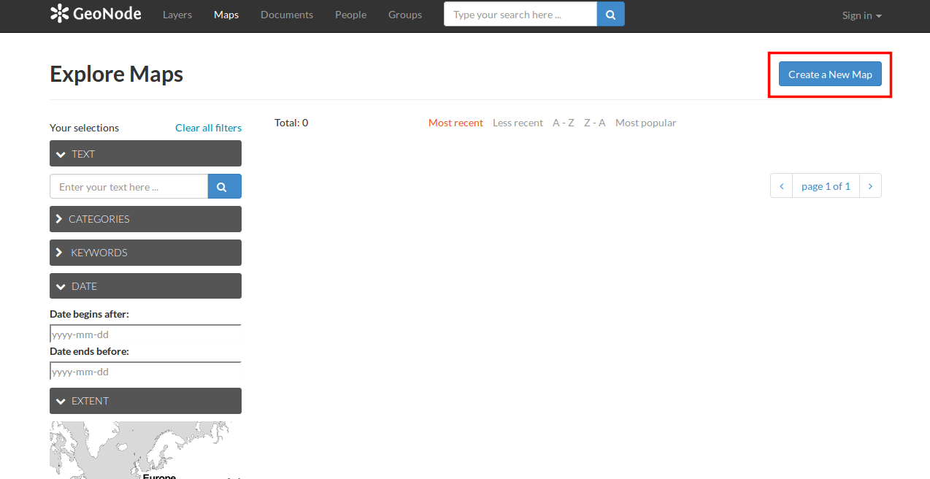Open the Documents menu item
This screenshot has height=479, width=930.
coord(286,15)
